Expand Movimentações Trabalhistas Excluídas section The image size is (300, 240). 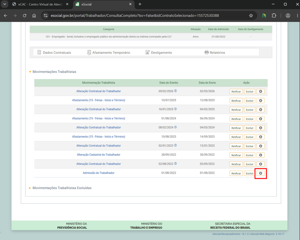pos(30,188)
